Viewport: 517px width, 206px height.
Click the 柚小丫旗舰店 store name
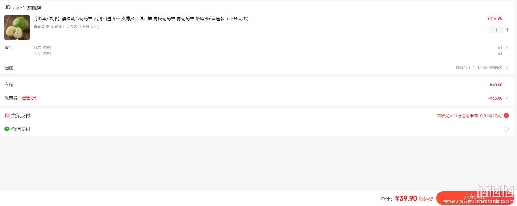27,8
